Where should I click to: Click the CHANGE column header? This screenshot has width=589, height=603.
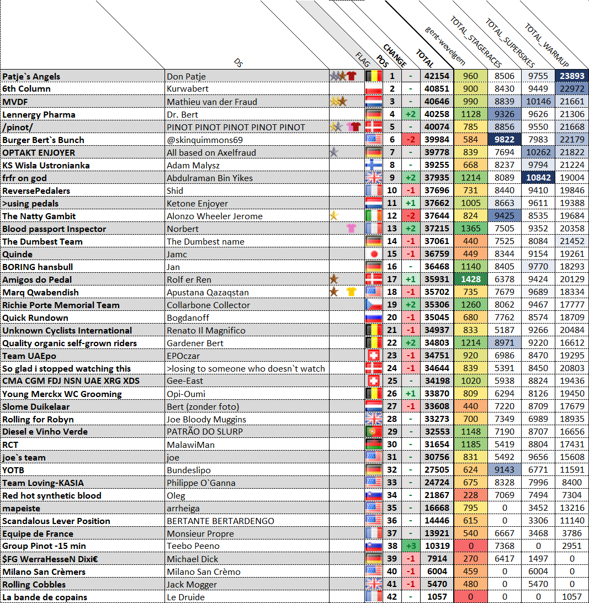[395, 55]
